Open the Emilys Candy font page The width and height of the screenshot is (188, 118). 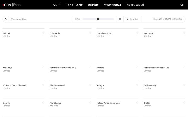click(150, 85)
